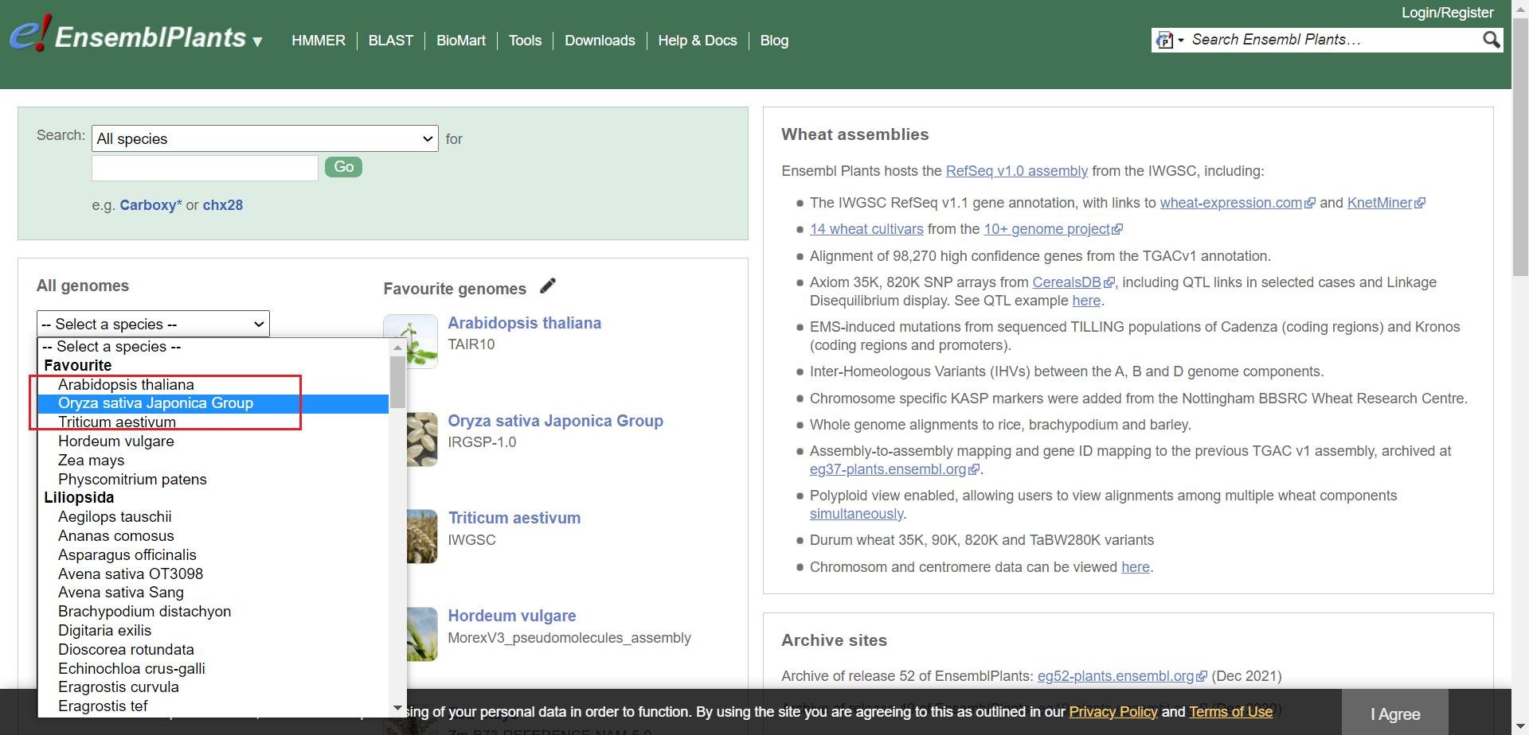The width and height of the screenshot is (1529, 735).
Task: Open the eg37-plants.ensembl.org archive link
Action: pos(894,469)
